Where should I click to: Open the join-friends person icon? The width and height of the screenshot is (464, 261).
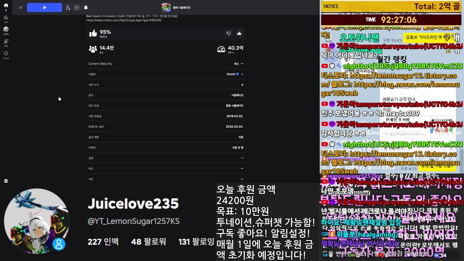pos(68,8)
